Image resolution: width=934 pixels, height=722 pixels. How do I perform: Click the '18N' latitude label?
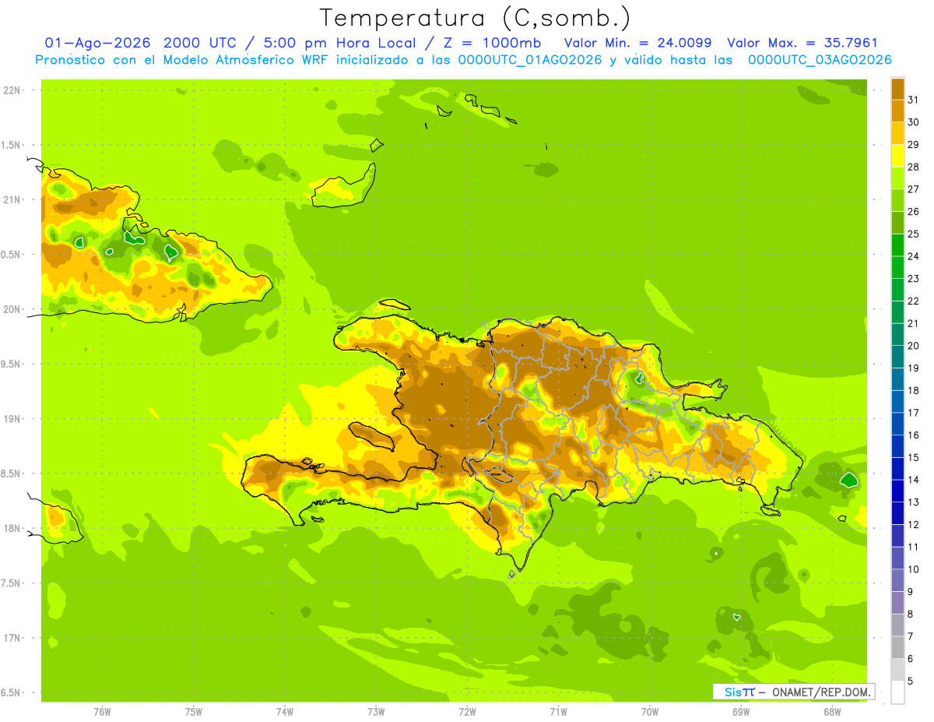click(12, 528)
